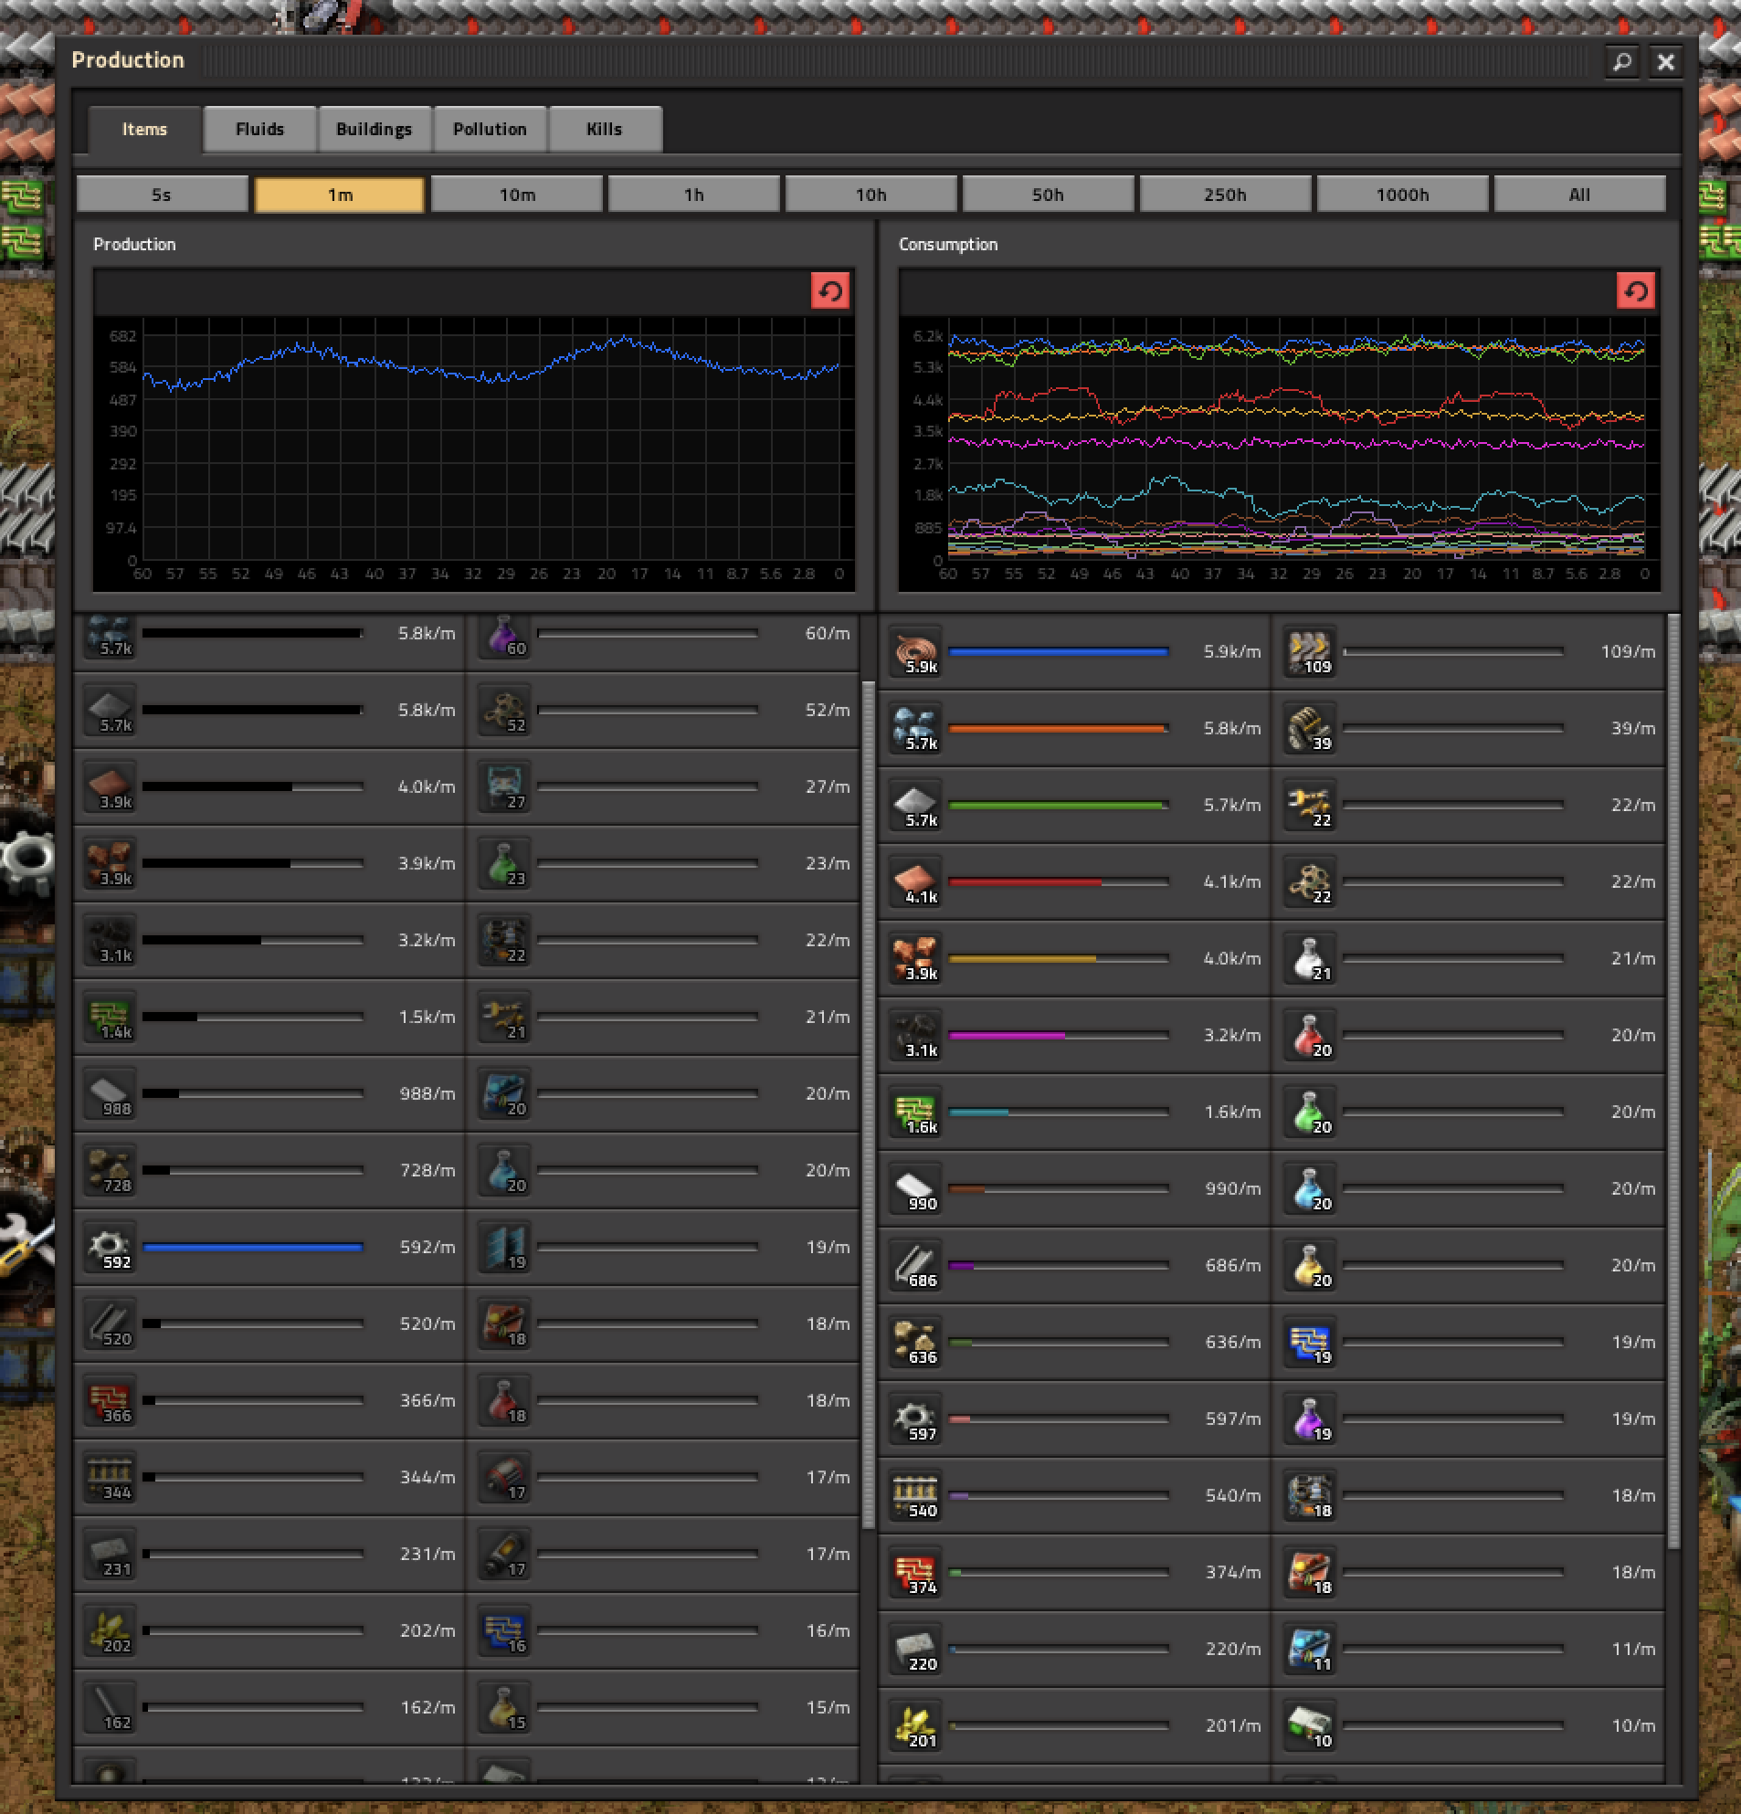
Task: Switch the graph to 1000h
Action: click(x=1403, y=195)
